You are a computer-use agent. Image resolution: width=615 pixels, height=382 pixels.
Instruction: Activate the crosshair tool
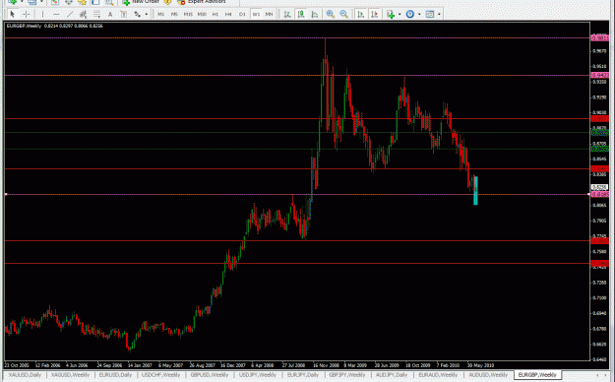pyautogui.click(x=26, y=14)
